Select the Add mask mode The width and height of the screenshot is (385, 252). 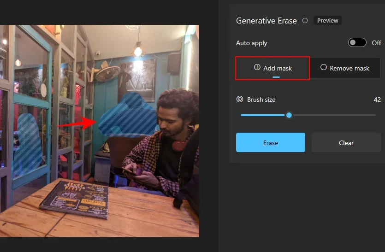point(272,68)
